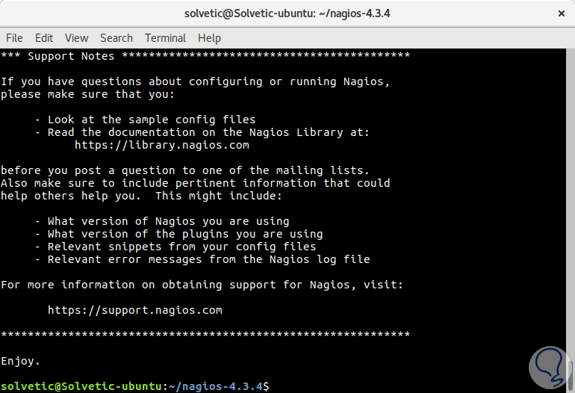The height and width of the screenshot is (393, 575).
Task: Click the word "Enjoy." in the output
Action: click(21, 361)
